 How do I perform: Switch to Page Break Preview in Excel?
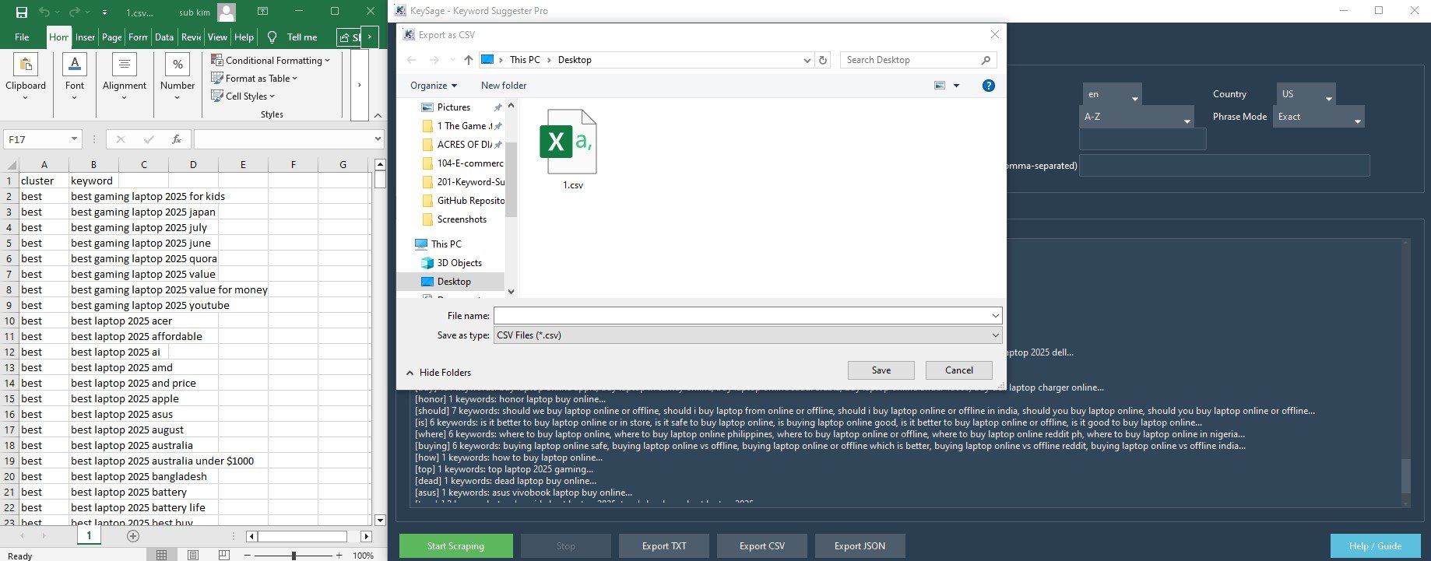(x=224, y=555)
